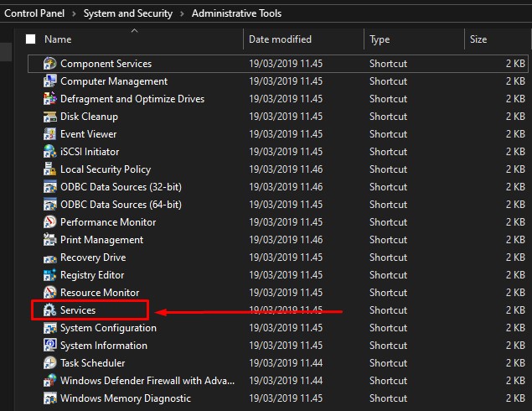Viewport: 532px width, 411px height.
Task: Expand the chevron after System and Security
Action: [182, 14]
